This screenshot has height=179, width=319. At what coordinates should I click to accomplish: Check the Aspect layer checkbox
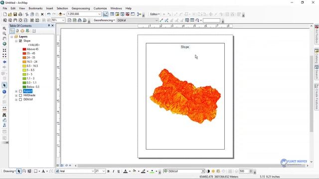pyautogui.click(x=20, y=91)
